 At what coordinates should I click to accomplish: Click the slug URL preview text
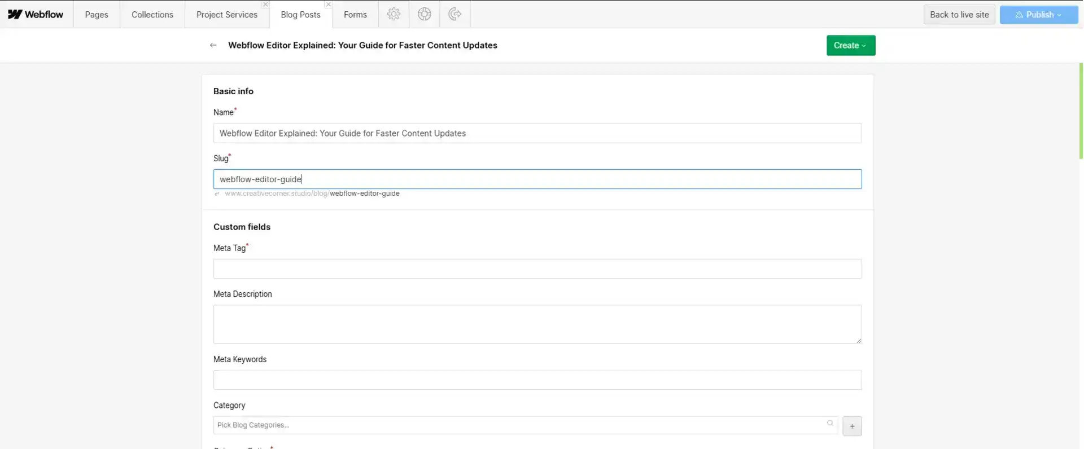pyautogui.click(x=312, y=193)
